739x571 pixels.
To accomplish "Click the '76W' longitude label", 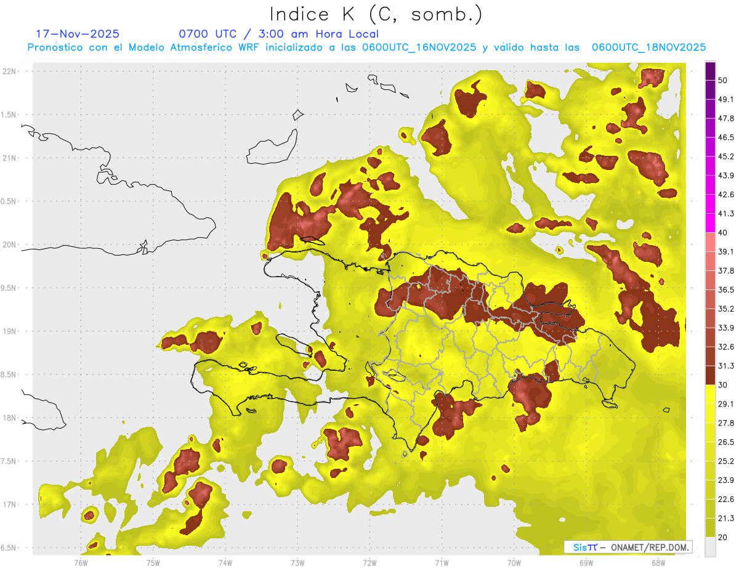I will [x=81, y=562].
